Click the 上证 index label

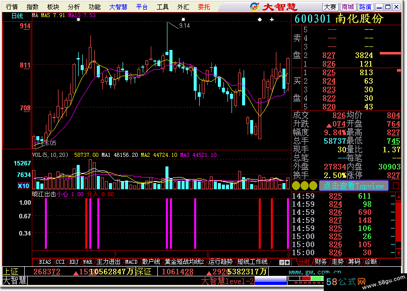coord(11,272)
